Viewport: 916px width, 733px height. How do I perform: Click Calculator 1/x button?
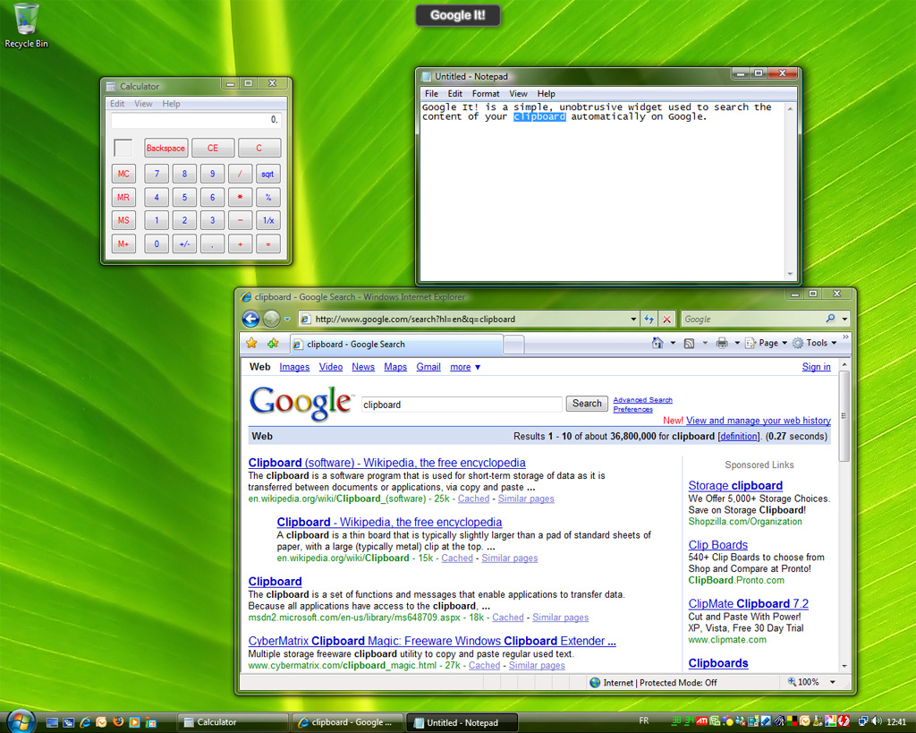267,220
